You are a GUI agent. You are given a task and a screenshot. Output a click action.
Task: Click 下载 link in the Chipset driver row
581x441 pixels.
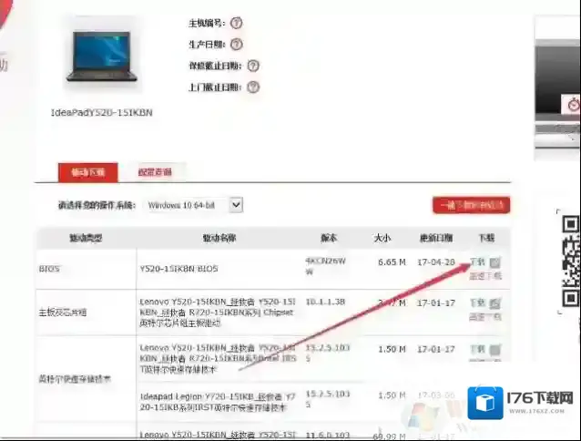point(477,303)
